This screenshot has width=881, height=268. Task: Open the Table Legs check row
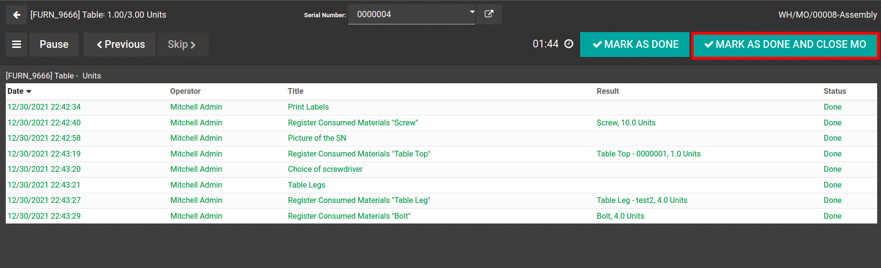pyautogui.click(x=306, y=185)
